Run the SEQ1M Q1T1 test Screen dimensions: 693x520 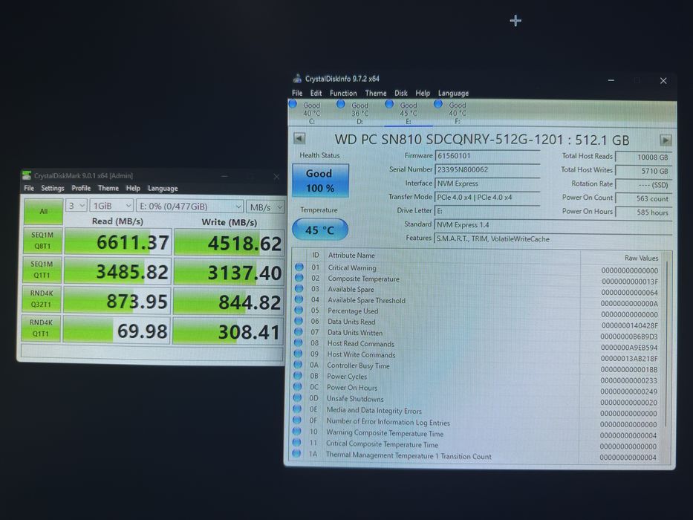click(42, 270)
